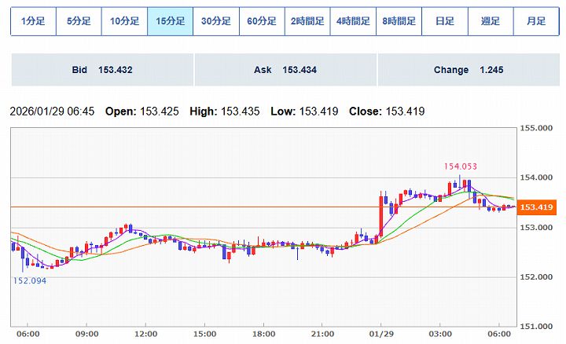Viewport: 566px width, 344px height.
Task: Click the 154.053 high price marker
Action: coord(461,167)
